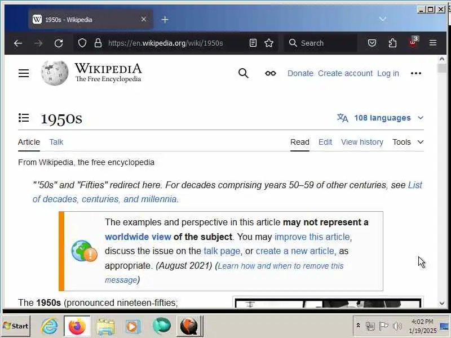Click the Donate link
The image size is (451, 338).
[300, 73]
